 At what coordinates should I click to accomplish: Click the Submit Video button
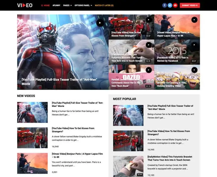[x=190, y=5]
